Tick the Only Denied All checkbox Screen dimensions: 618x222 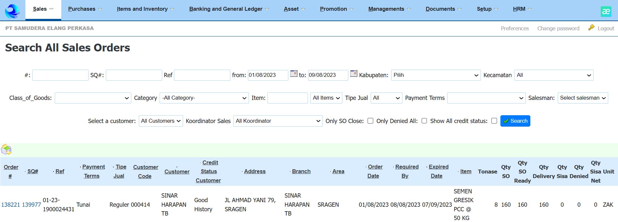coord(424,121)
